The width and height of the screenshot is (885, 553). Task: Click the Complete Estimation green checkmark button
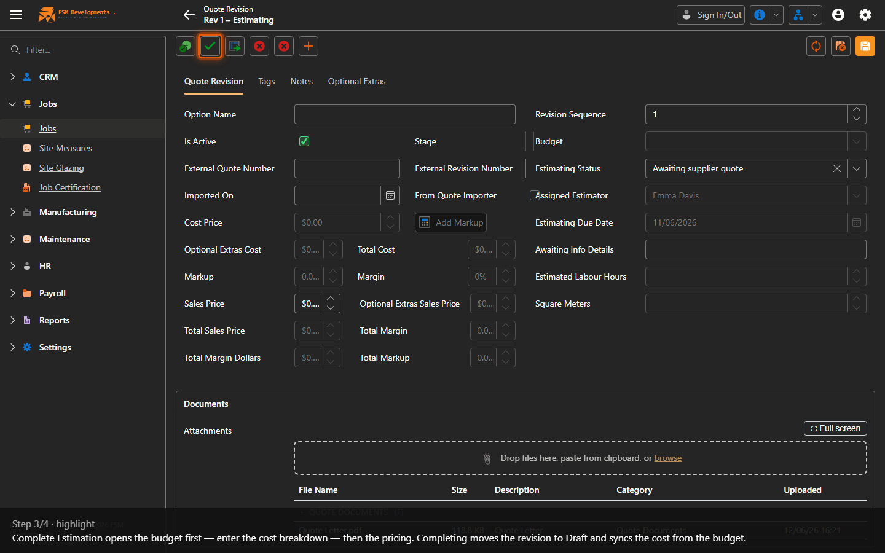click(x=210, y=46)
